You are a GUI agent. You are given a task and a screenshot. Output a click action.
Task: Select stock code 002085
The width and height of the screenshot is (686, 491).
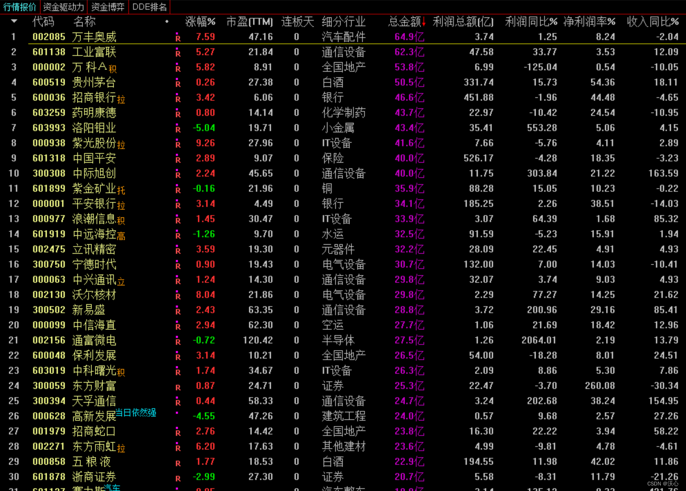[x=49, y=37]
